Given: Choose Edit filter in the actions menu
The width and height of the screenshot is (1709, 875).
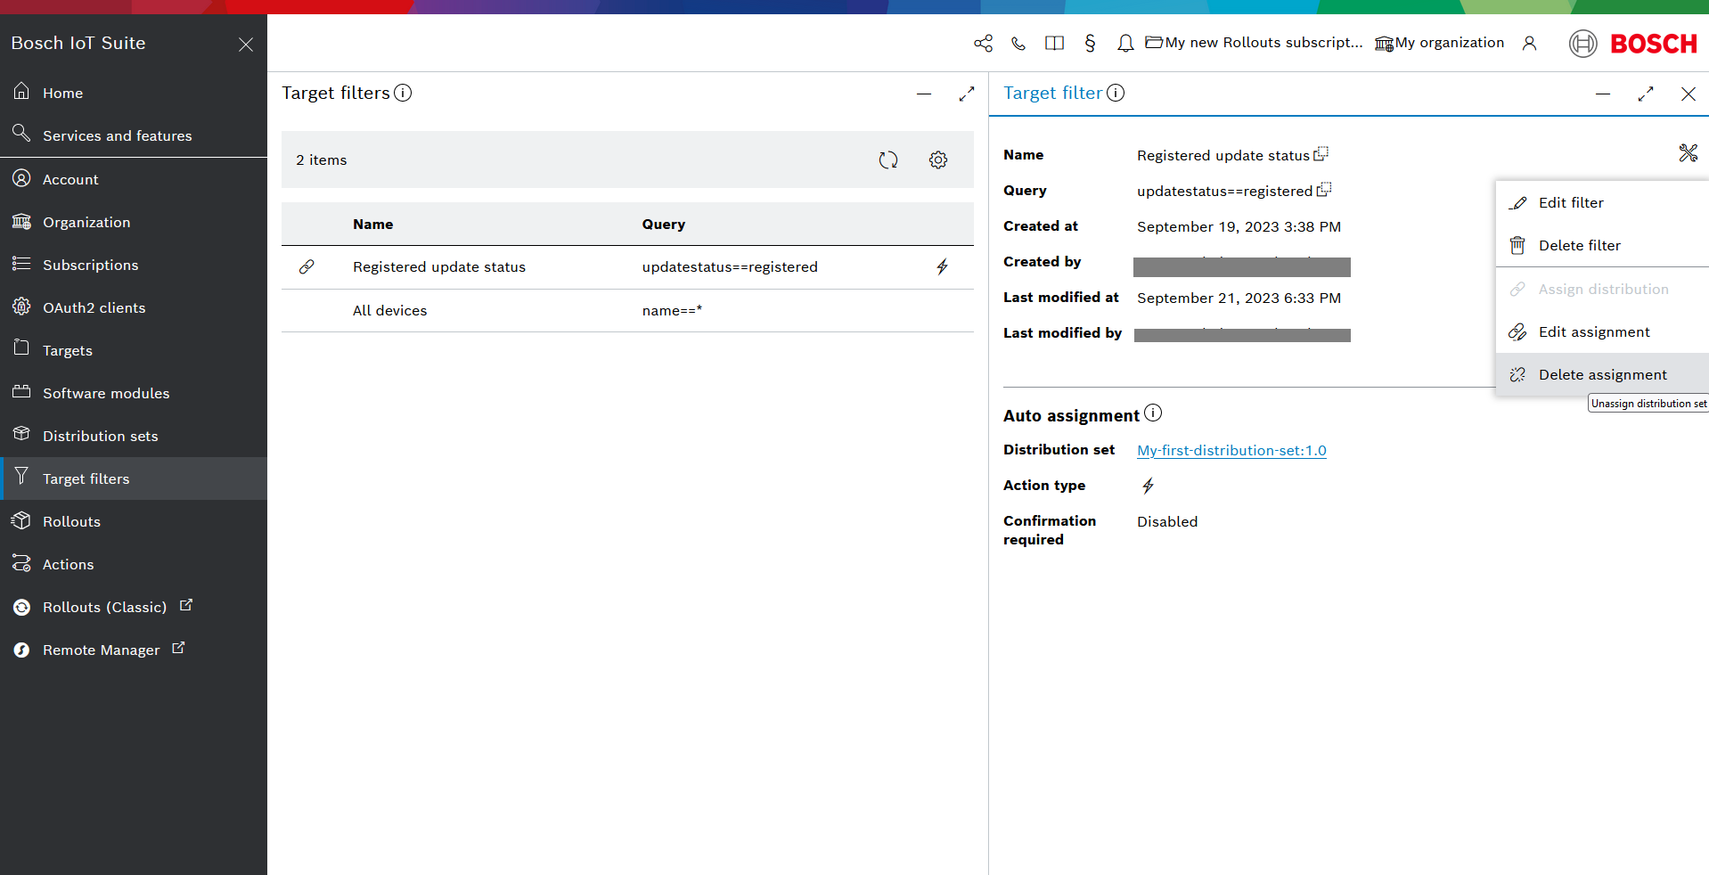Looking at the screenshot, I should [x=1570, y=203].
